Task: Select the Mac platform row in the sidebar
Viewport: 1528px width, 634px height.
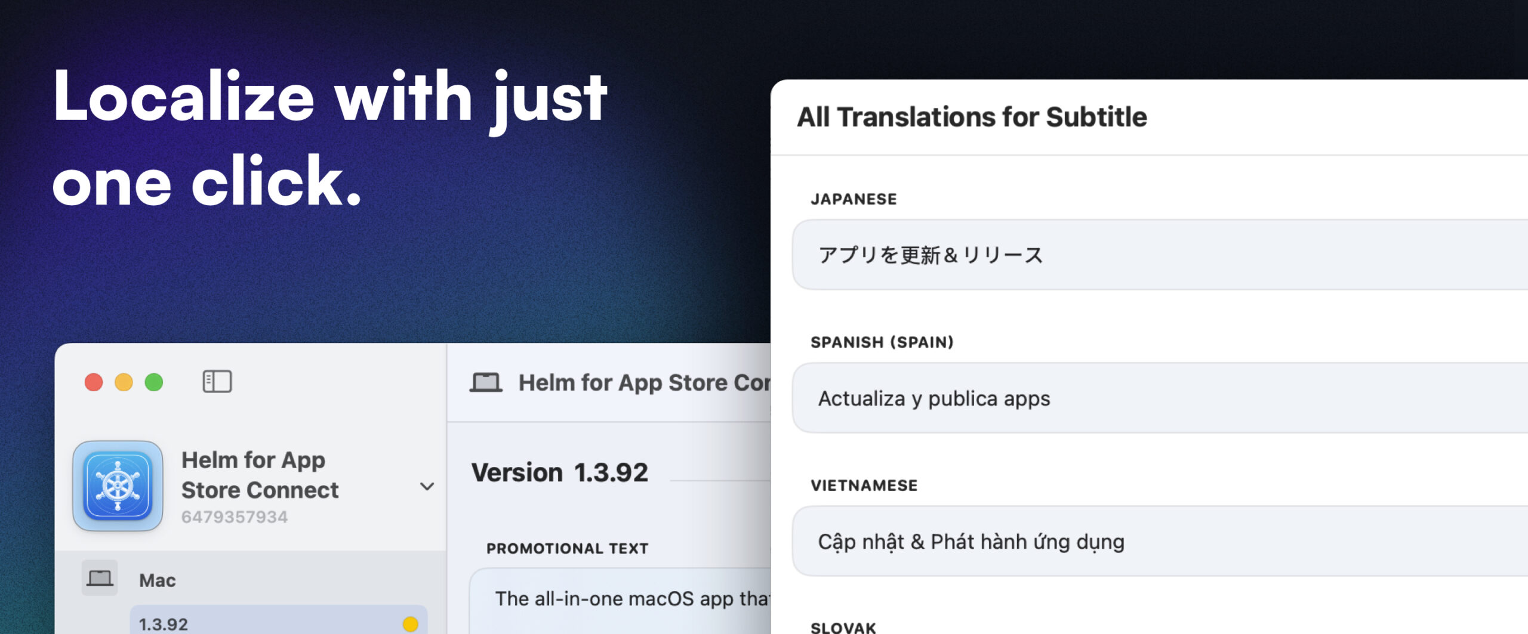Action: pyautogui.click(x=251, y=579)
